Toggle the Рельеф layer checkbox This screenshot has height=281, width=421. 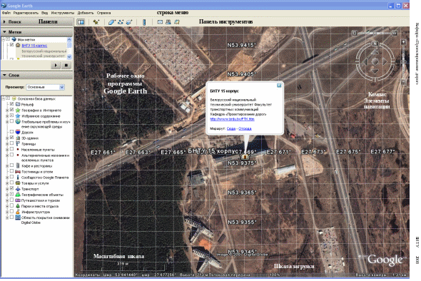click(x=12, y=104)
